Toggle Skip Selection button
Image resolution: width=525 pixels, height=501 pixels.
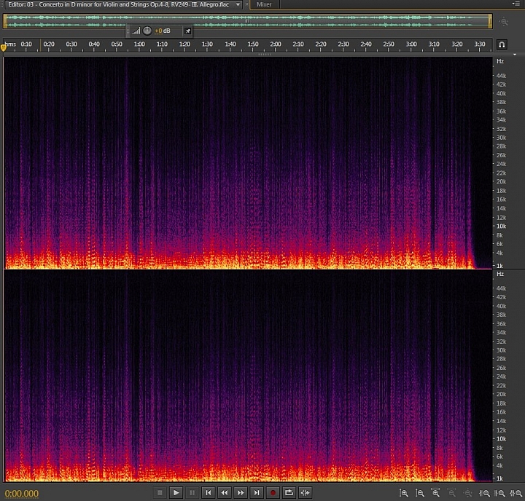[305, 493]
